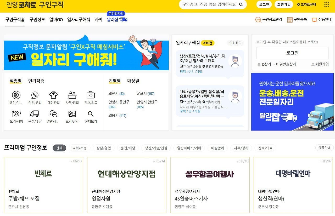Open 구인광고관리 job icon
Image resolution: width=335 pixels, height=216 pixels.
[258, 20]
